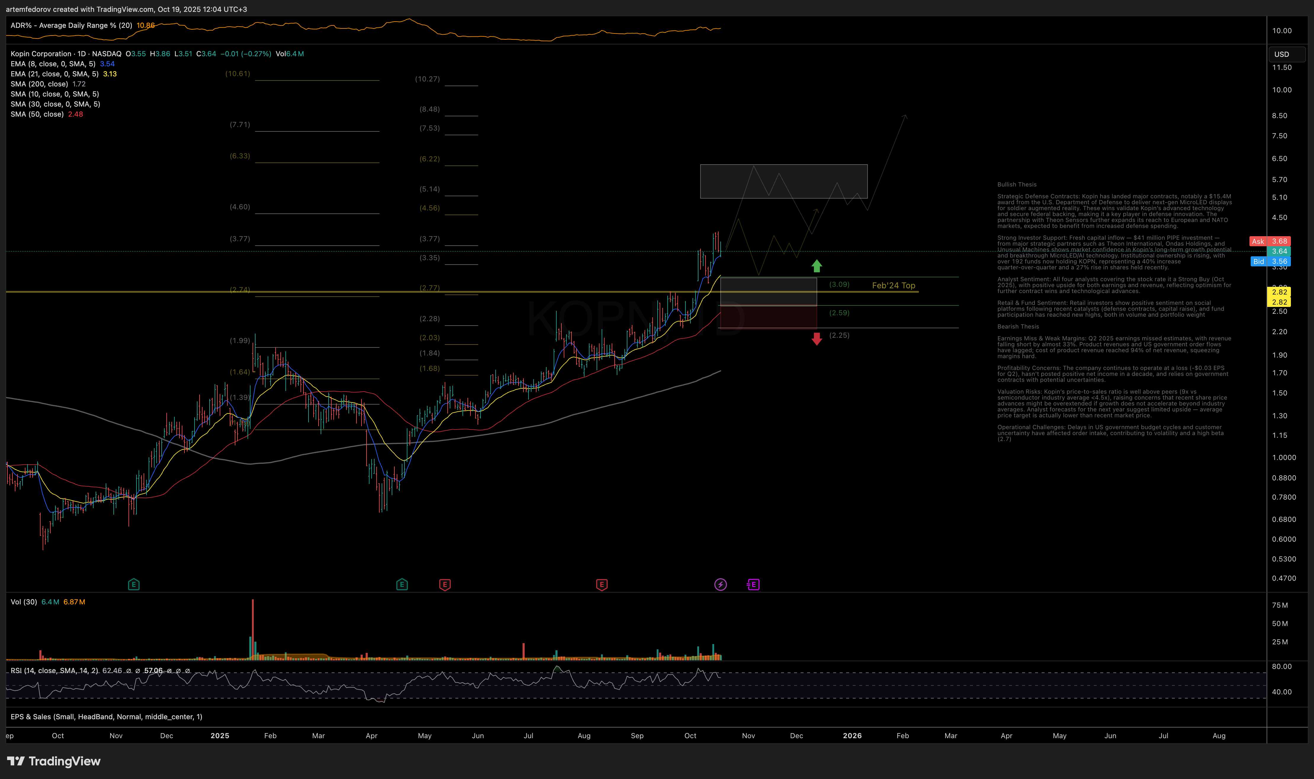Click the (2.59) level label

pos(839,313)
